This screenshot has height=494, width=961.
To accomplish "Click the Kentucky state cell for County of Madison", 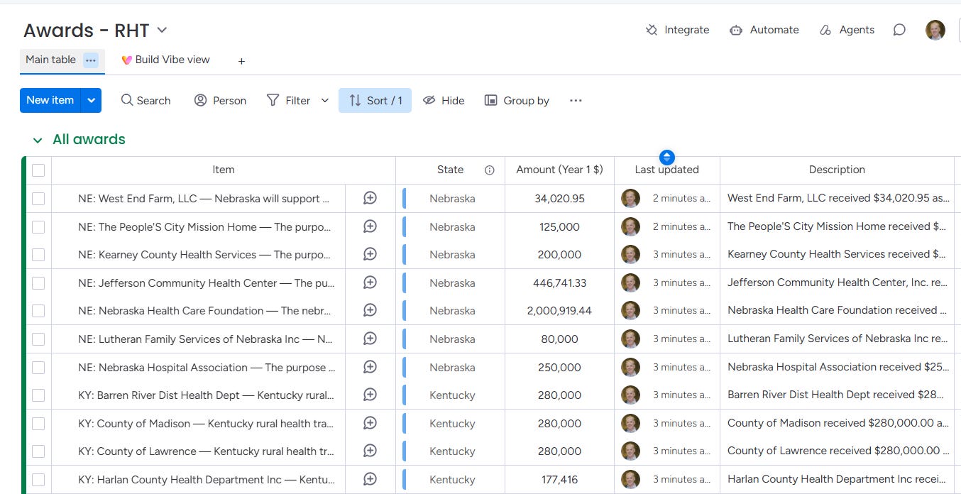I will click(451, 424).
